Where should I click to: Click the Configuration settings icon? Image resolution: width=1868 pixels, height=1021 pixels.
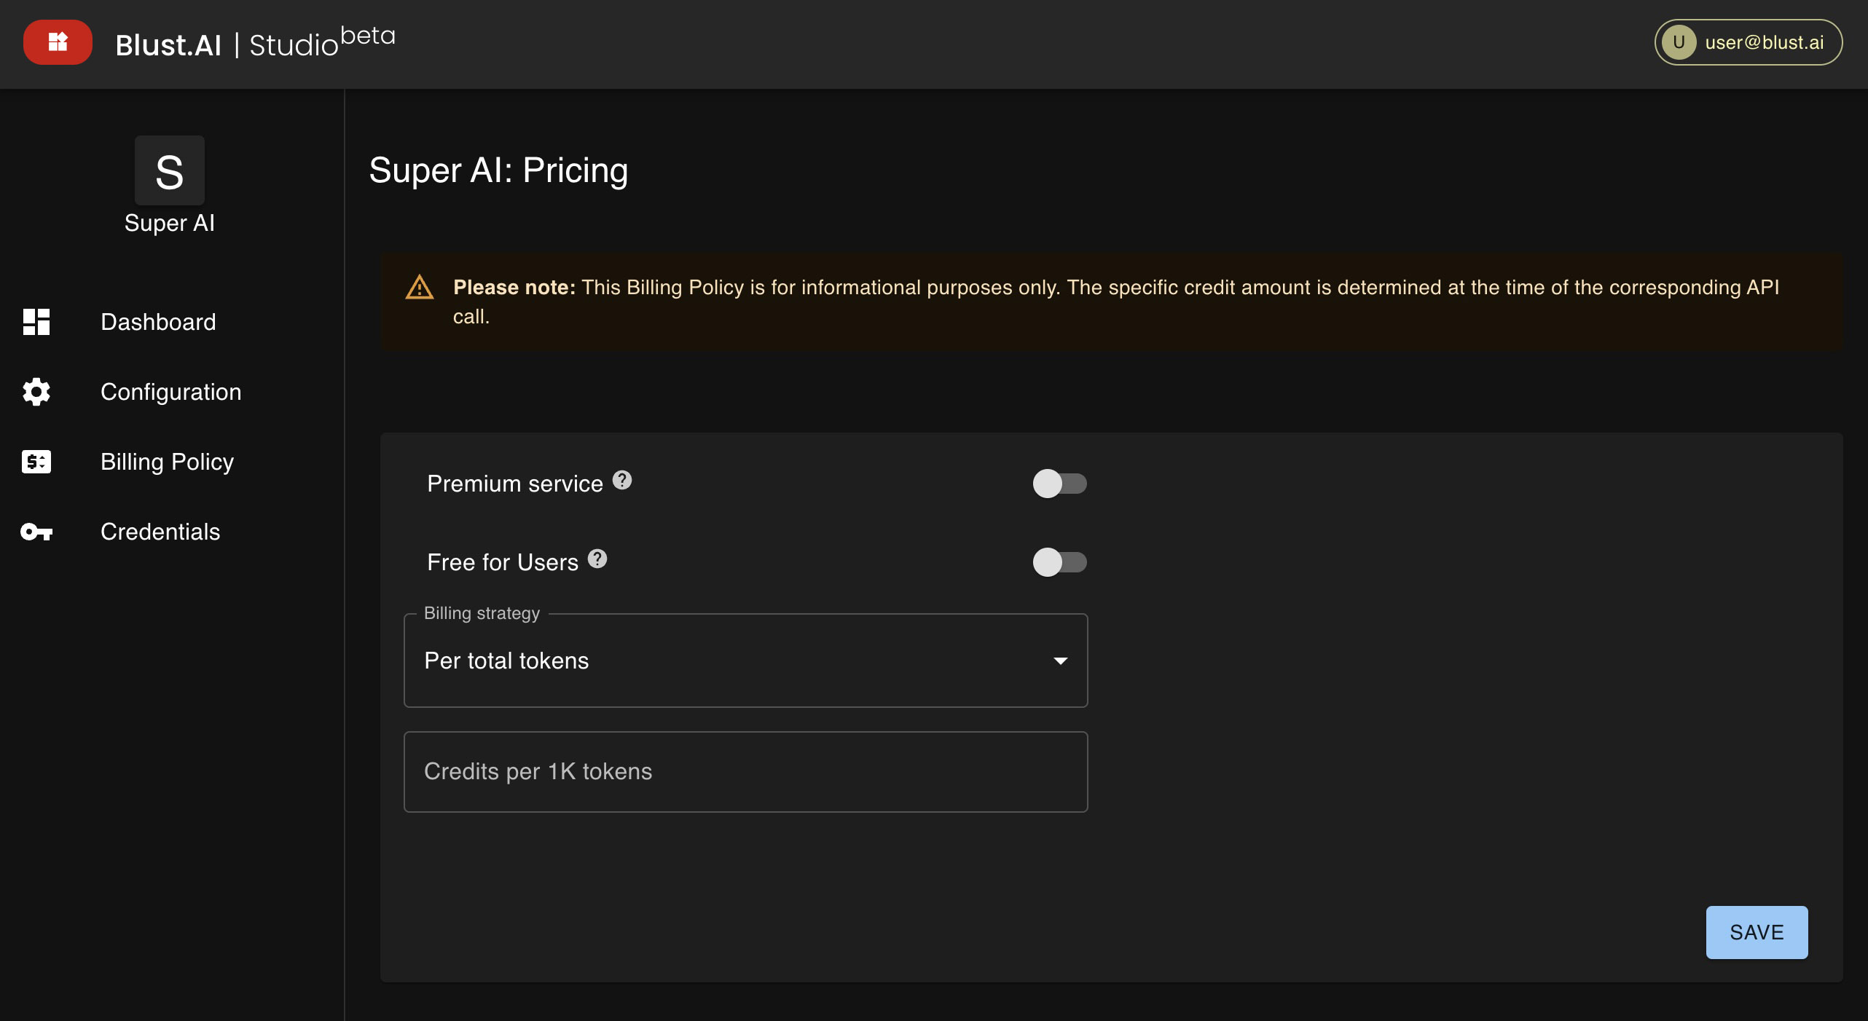click(x=36, y=391)
